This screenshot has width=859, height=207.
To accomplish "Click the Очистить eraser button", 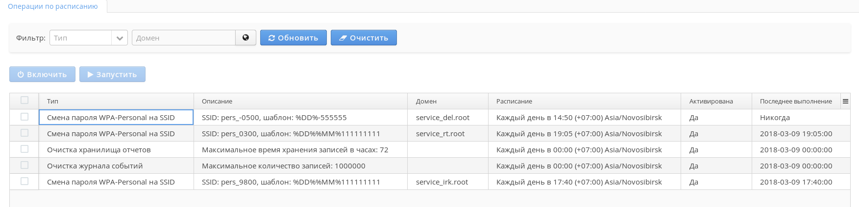I will pos(364,38).
